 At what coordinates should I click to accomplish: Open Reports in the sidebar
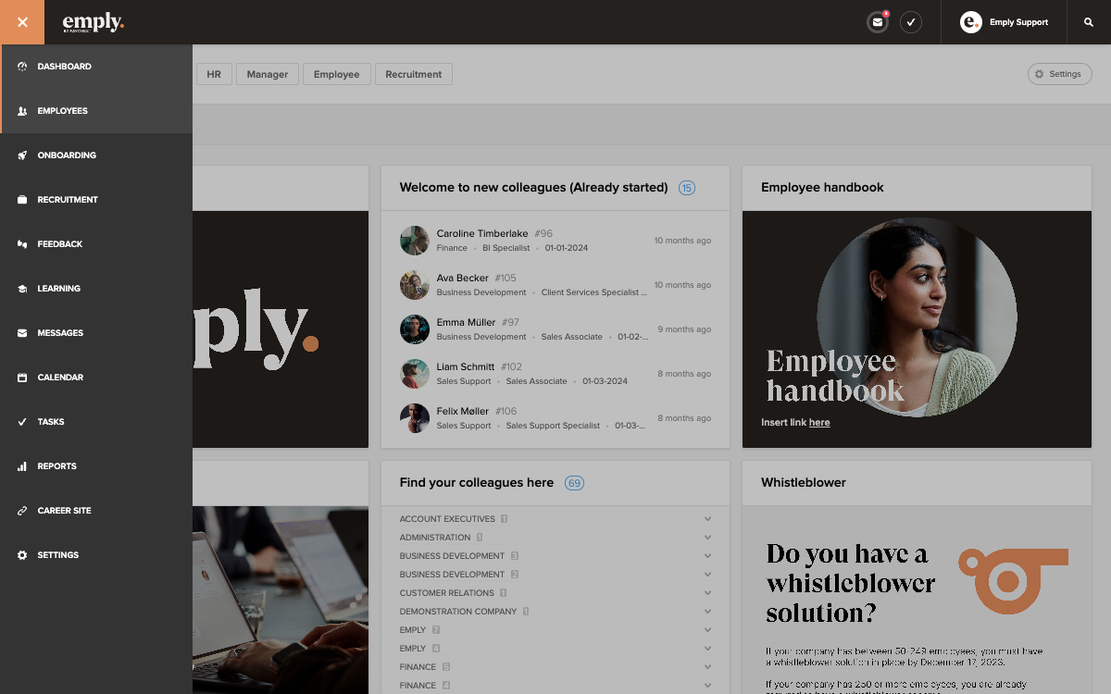tap(96, 466)
